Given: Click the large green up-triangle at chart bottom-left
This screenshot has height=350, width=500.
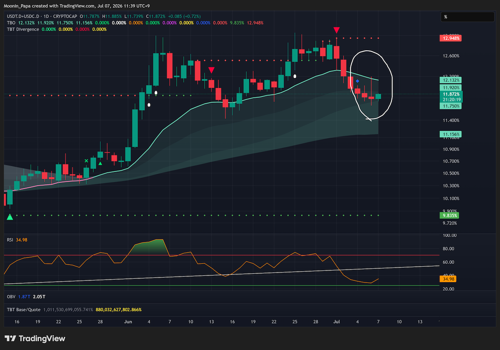Looking at the screenshot, I should pyautogui.click(x=10, y=217).
